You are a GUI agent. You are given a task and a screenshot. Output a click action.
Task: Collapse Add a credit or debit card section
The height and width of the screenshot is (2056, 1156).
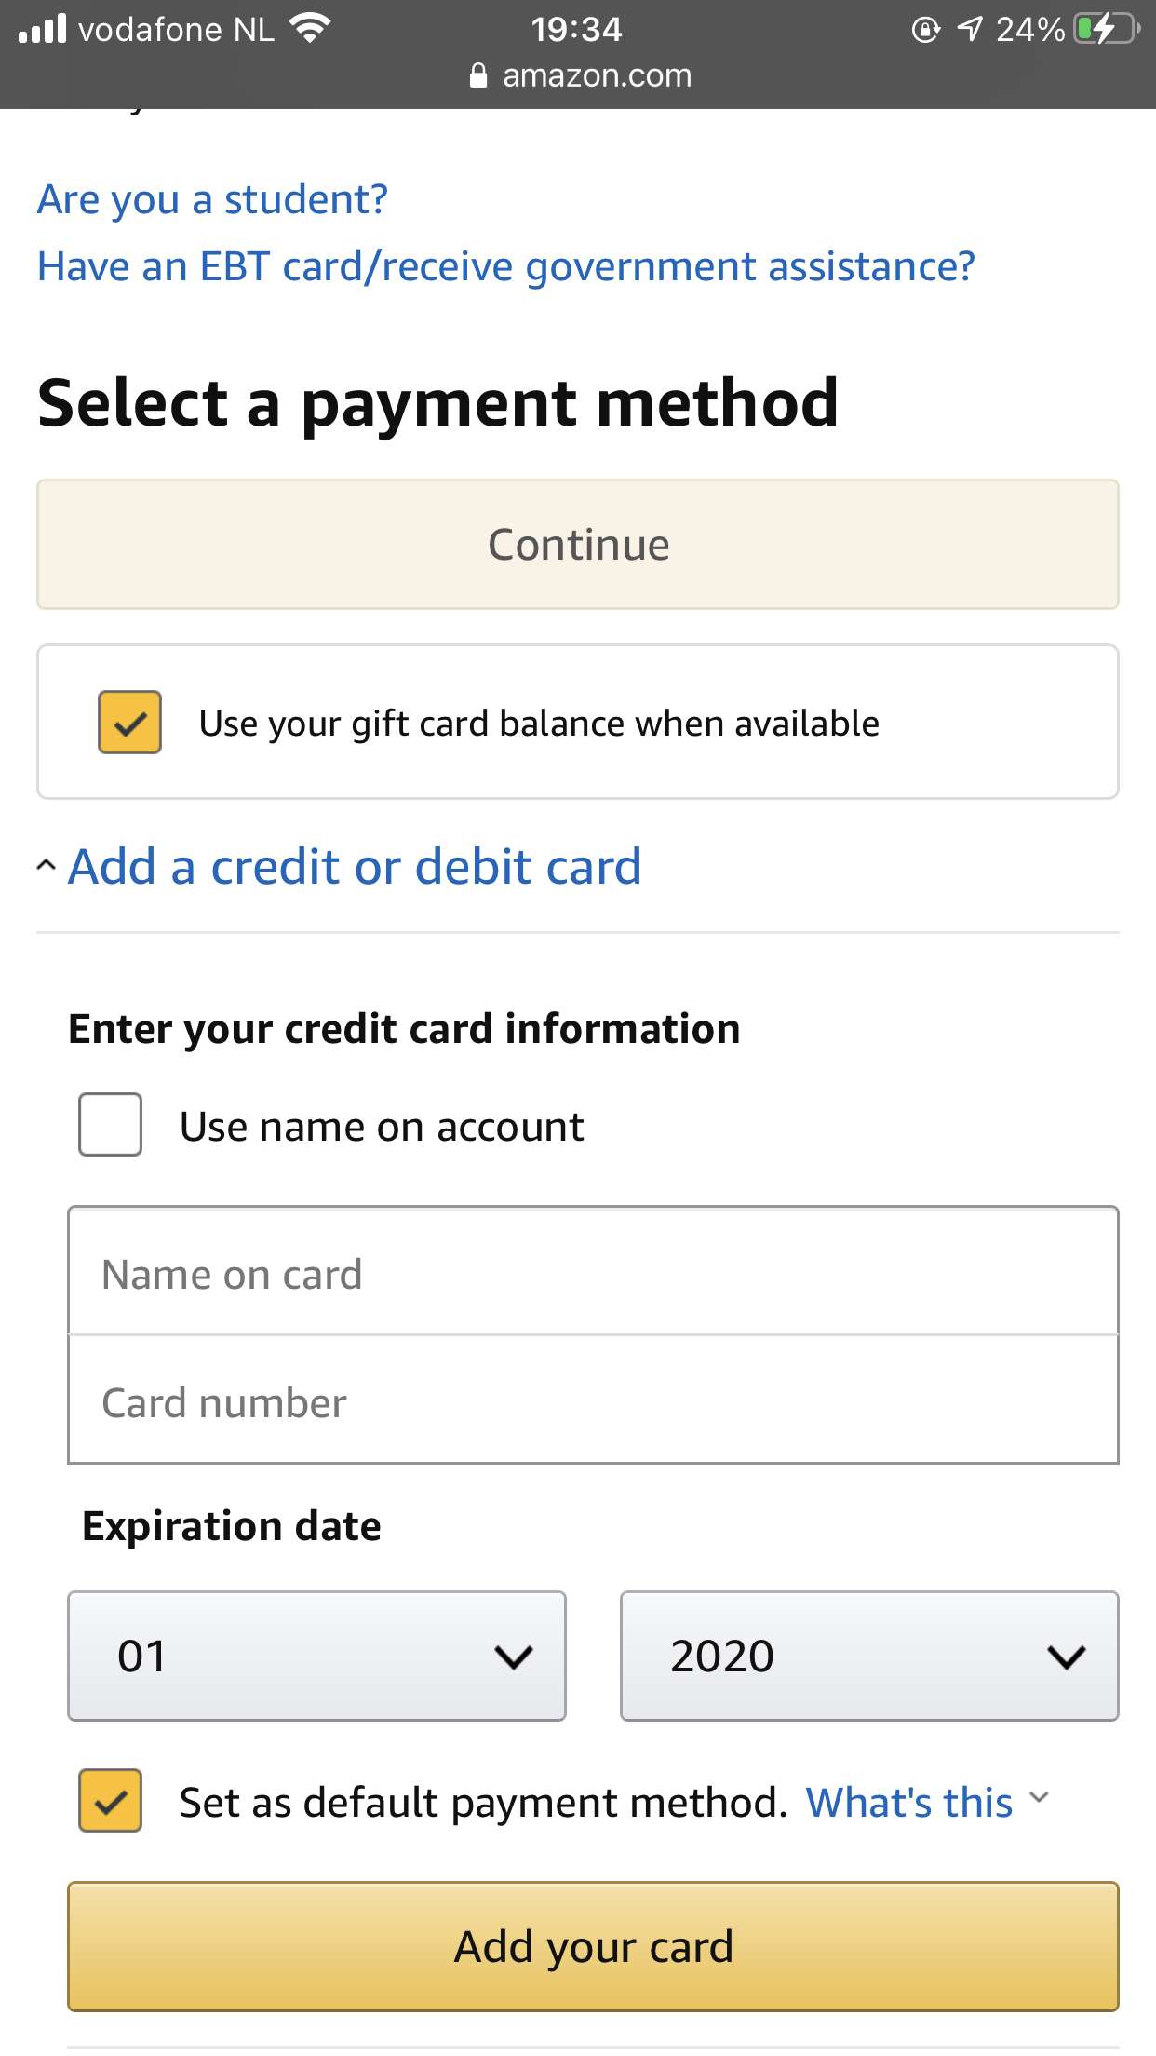click(x=356, y=867)
